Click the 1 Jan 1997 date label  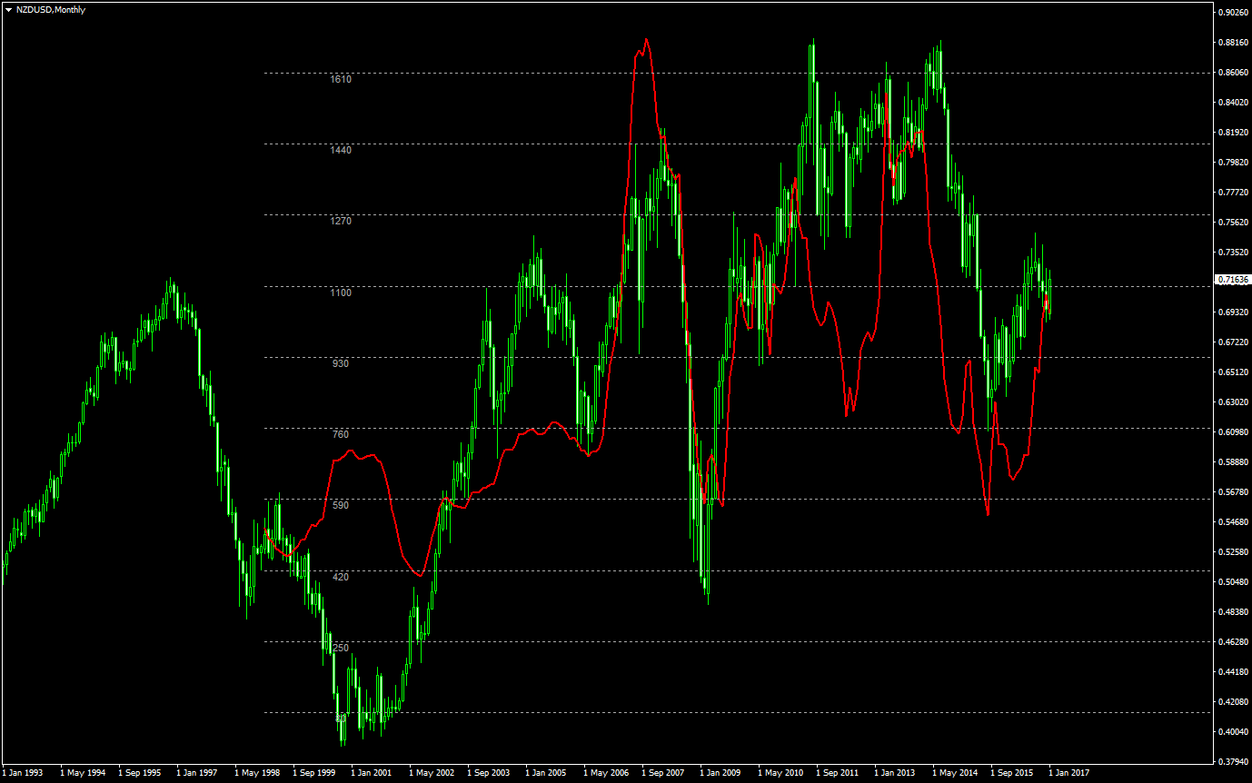[x=198, y=773]
